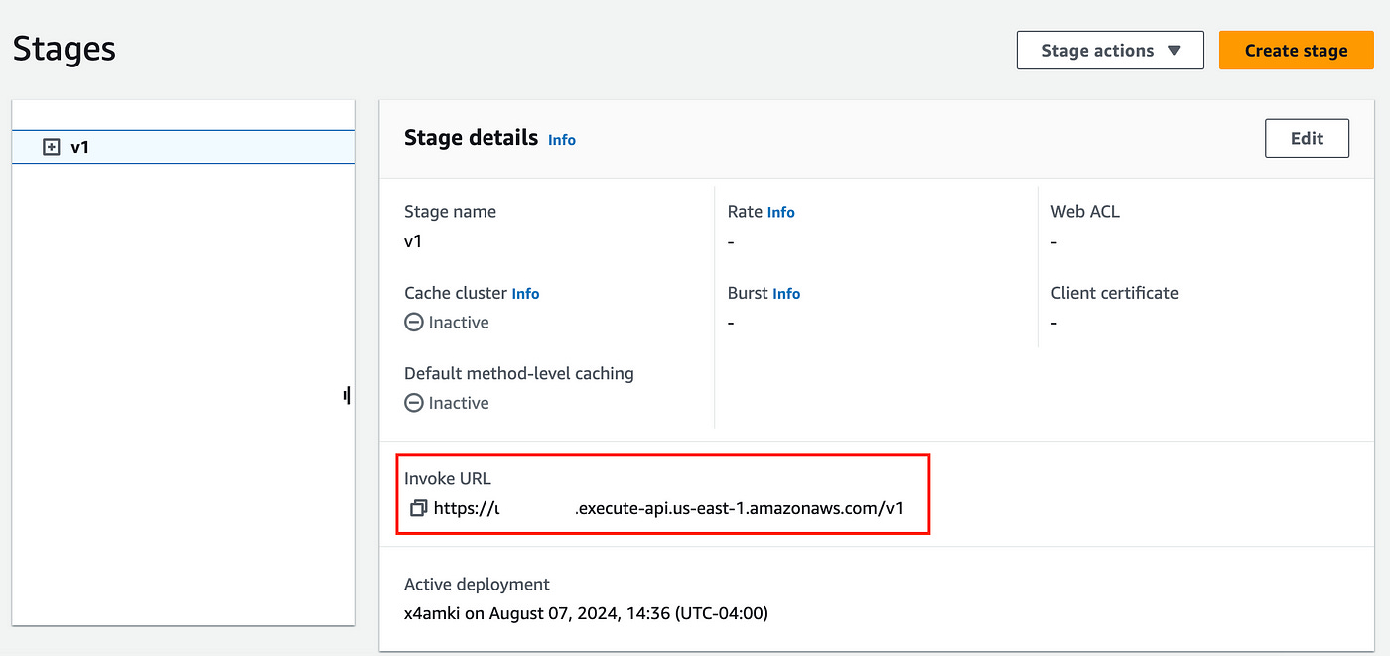Screen dimensions: 1390x656
Task: Select the v1 stage name in the list
Action: (80, 147)
